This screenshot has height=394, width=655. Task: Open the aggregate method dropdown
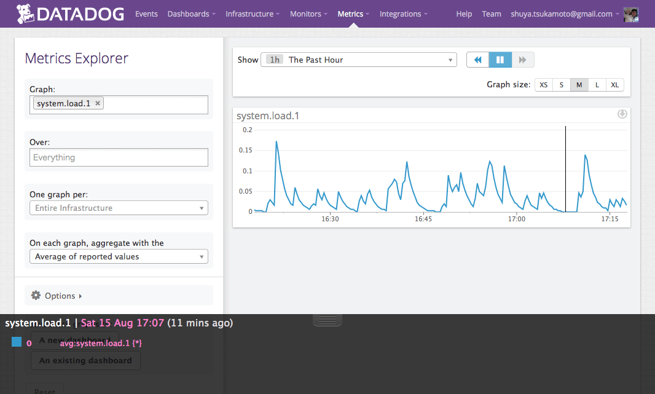[119, 256]
